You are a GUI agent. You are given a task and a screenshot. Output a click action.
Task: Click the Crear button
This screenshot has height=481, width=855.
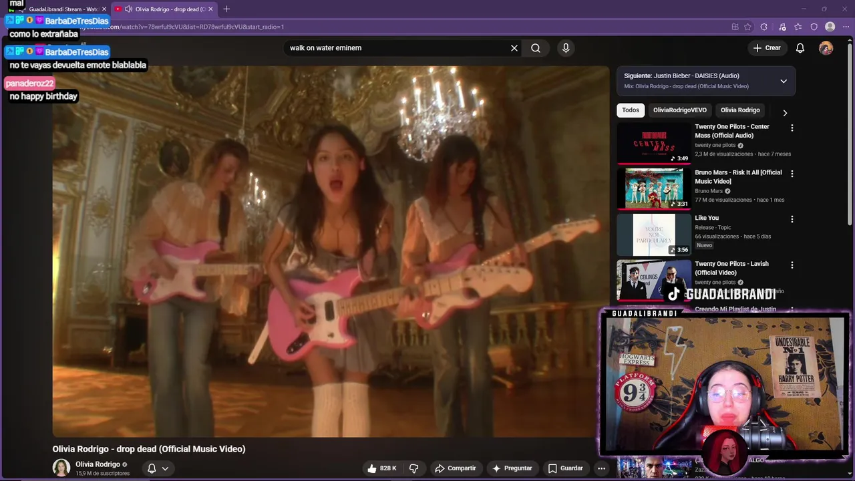coord(767,48)
